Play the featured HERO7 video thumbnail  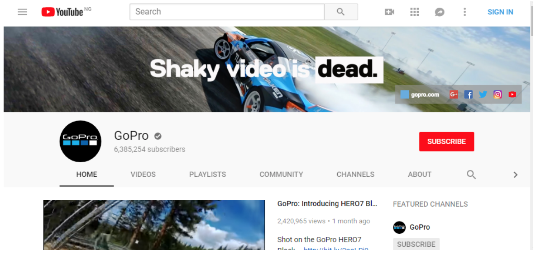click(x=154, y=225)
